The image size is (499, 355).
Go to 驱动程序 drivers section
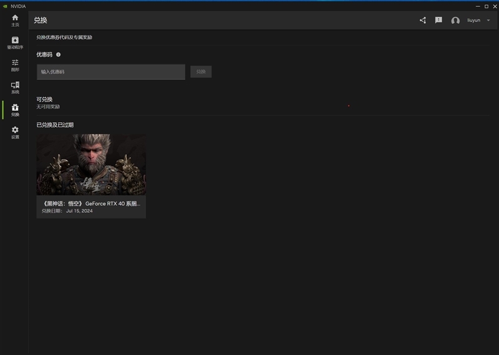tap(15, 41)
